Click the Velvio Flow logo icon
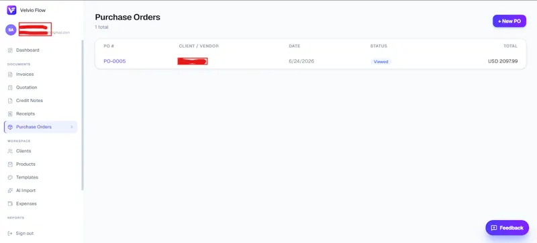This screenshot has width=537, height=243. [11, 10]
